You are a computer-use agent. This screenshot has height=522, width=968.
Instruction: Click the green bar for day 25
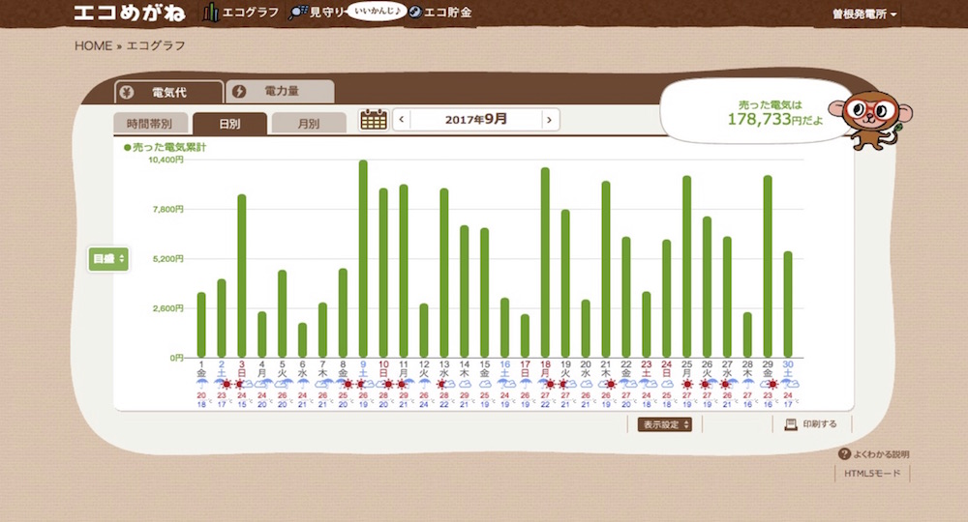(686, 267)
